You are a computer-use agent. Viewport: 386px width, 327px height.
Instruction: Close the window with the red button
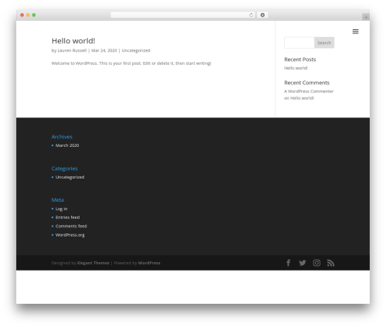point(22,15)
